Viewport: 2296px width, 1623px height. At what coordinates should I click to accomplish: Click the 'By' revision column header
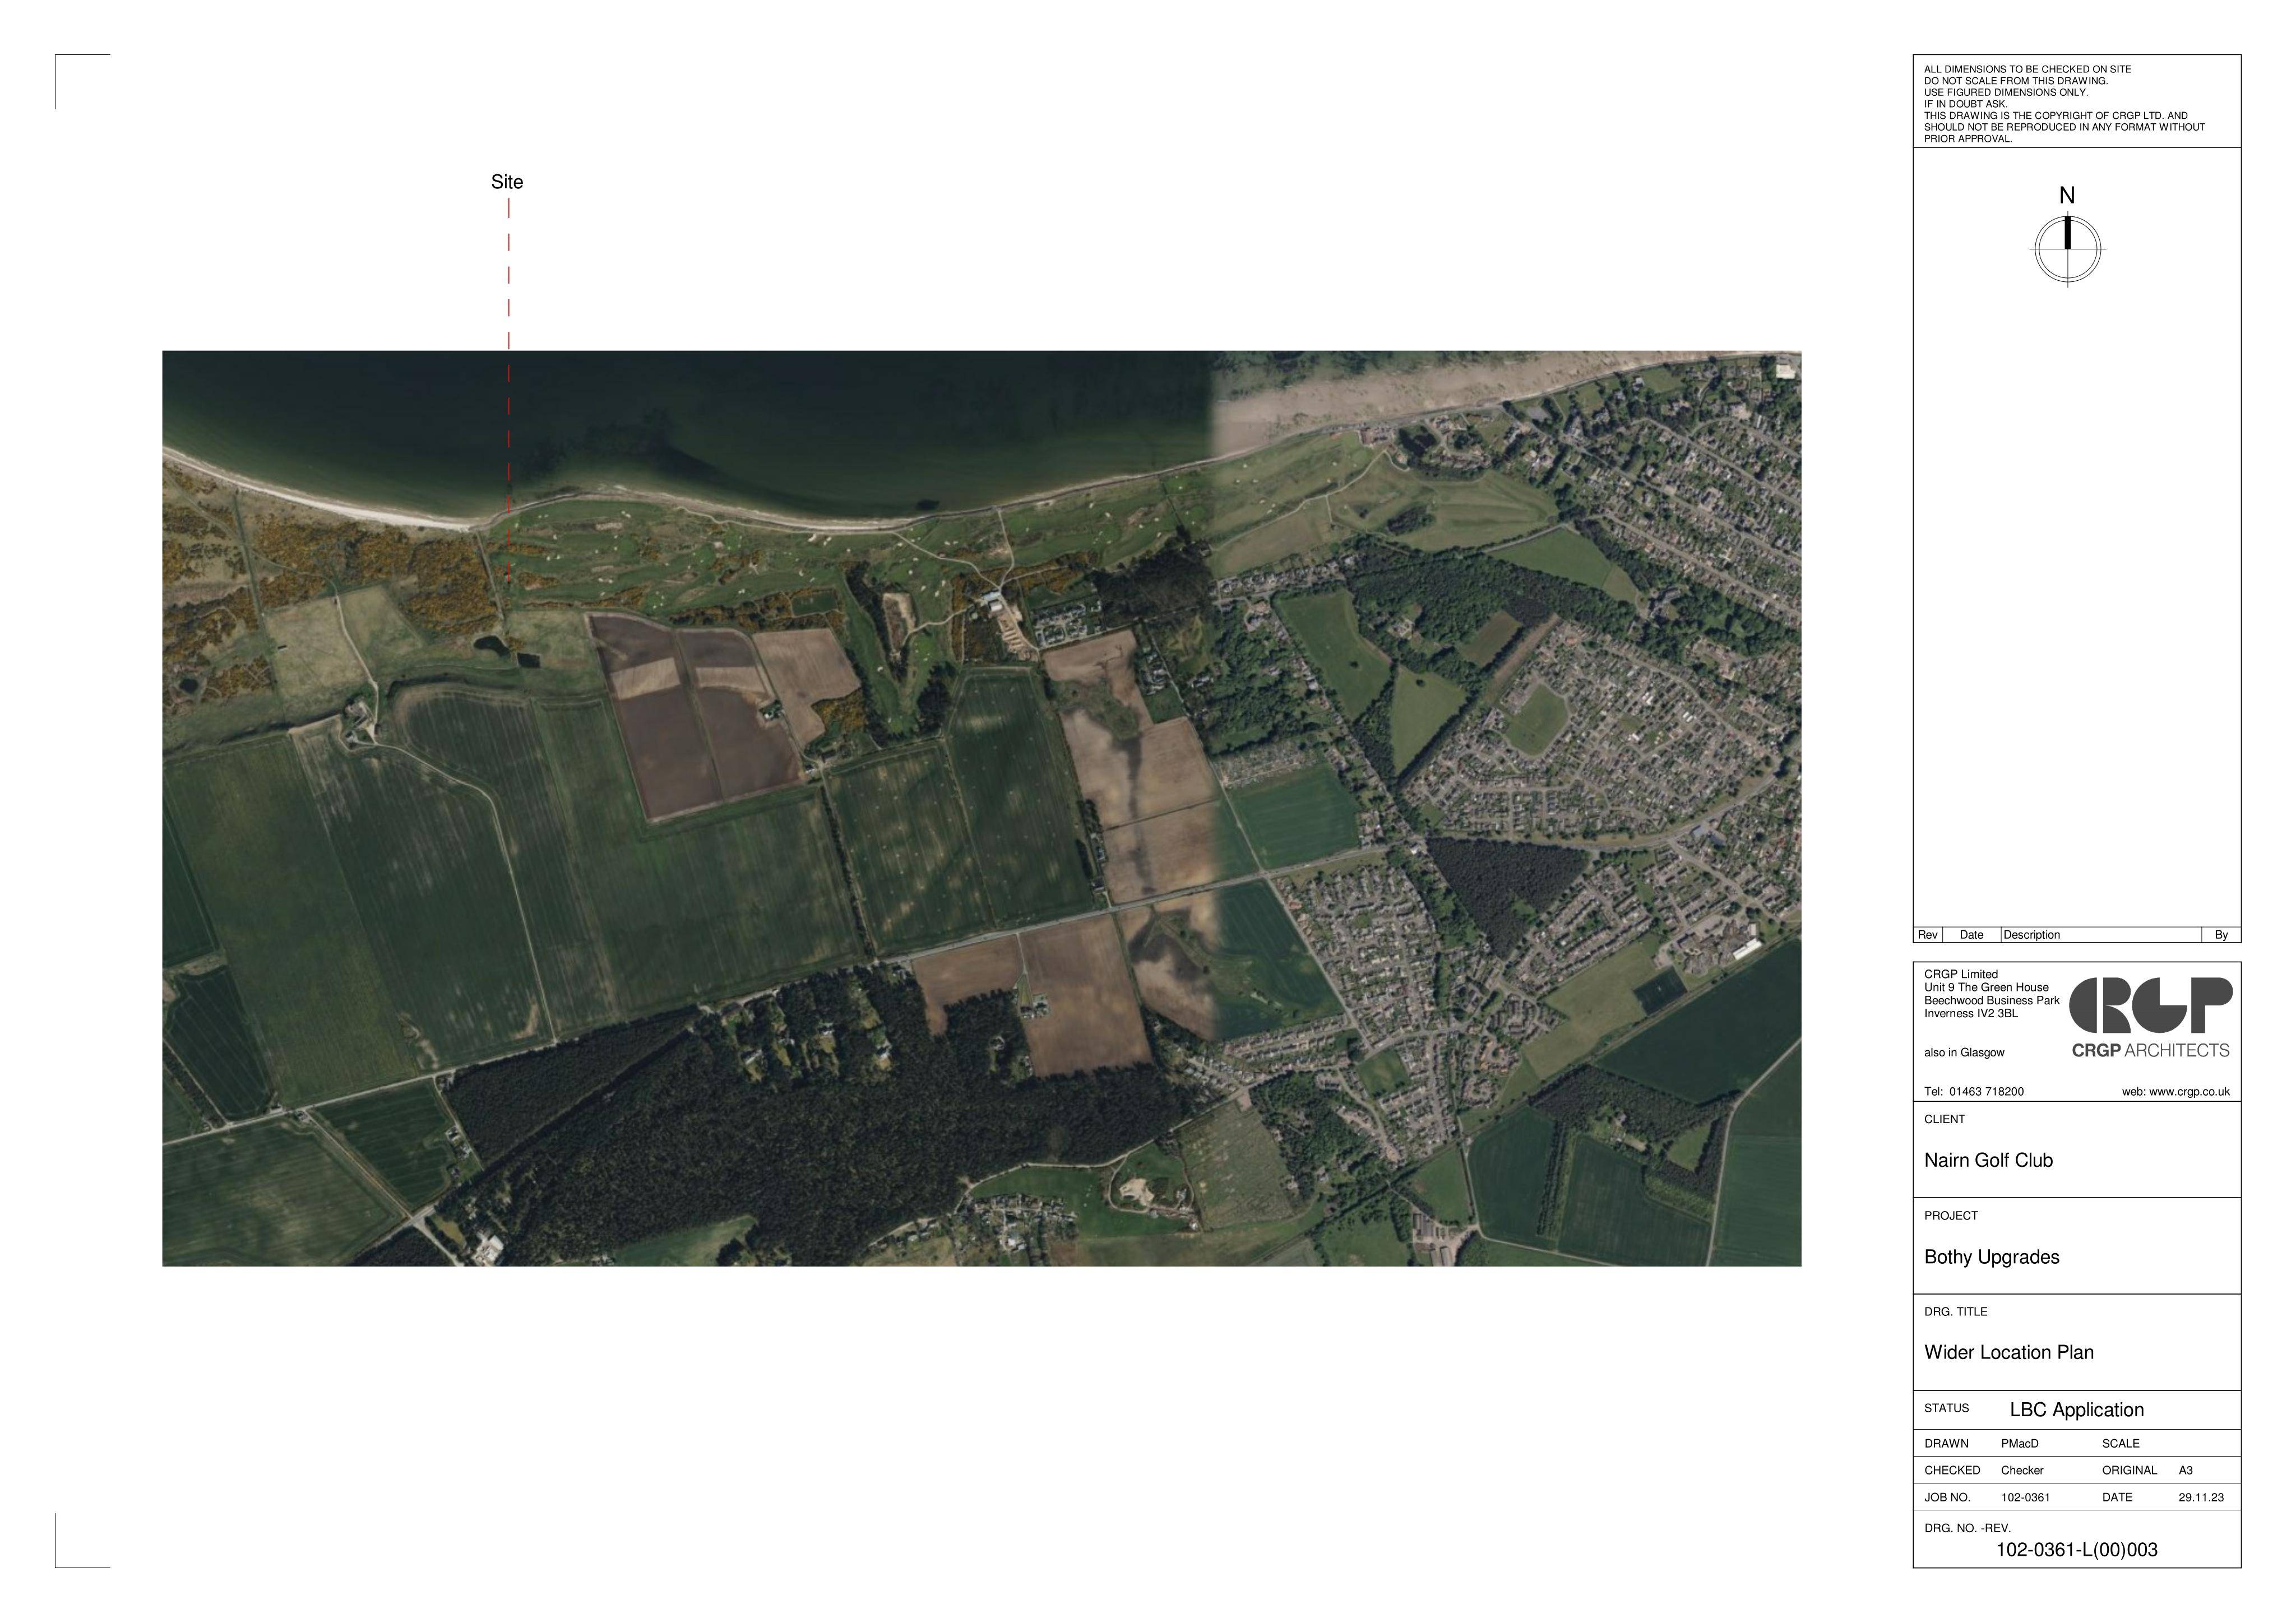[x=2221, y=935]
